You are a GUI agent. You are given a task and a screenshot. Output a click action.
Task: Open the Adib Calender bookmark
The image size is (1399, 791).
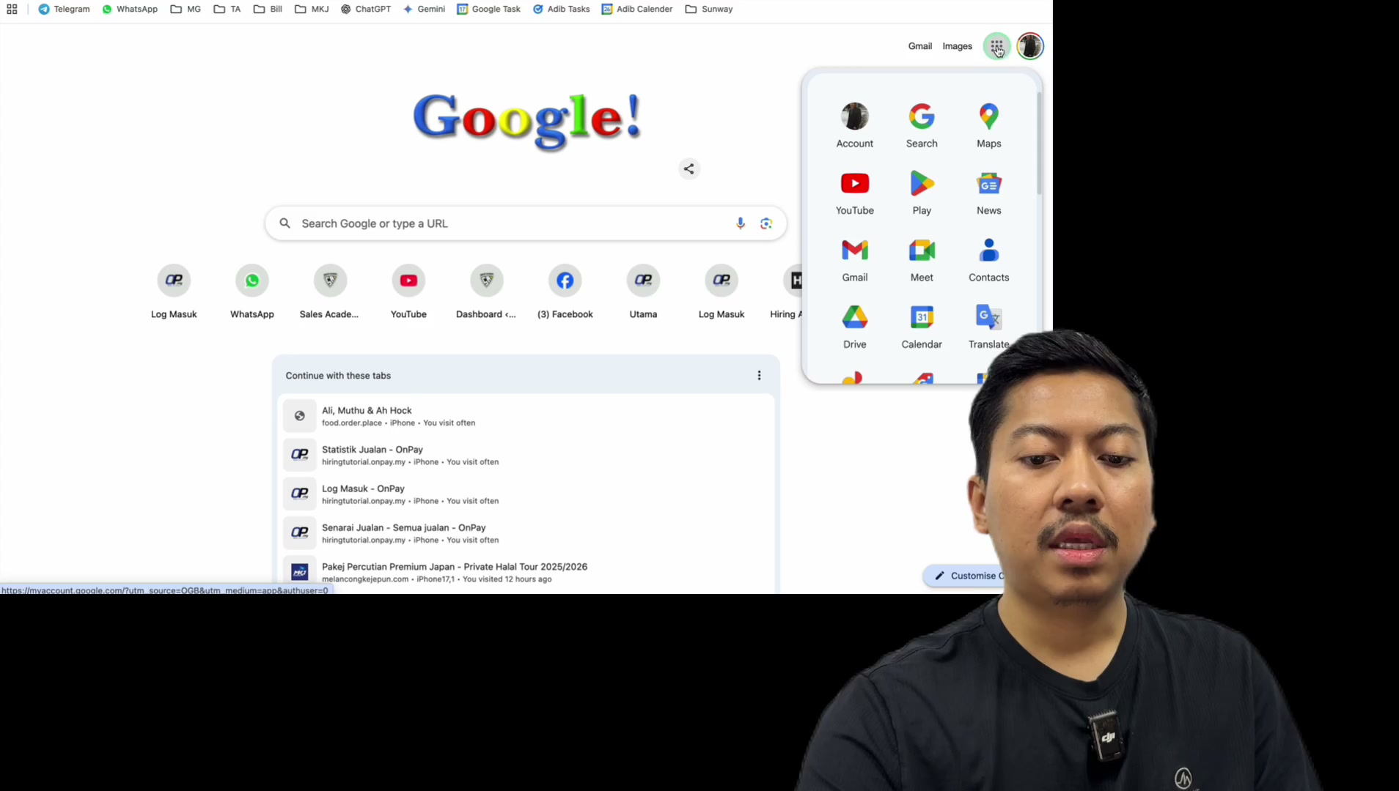tap(637, 9)
